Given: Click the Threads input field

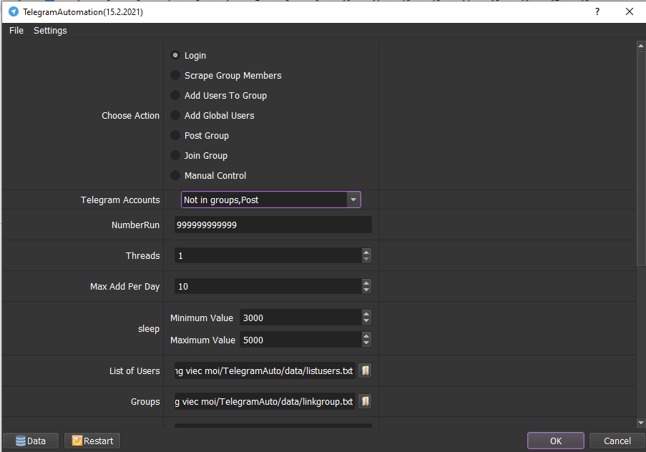Looking at the screenshot, I should point(268,255).
